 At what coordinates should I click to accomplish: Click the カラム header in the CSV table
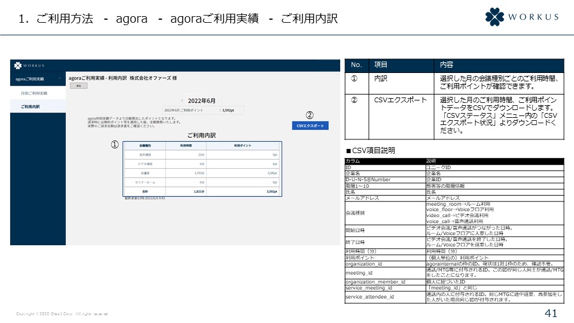pos(353,161)
